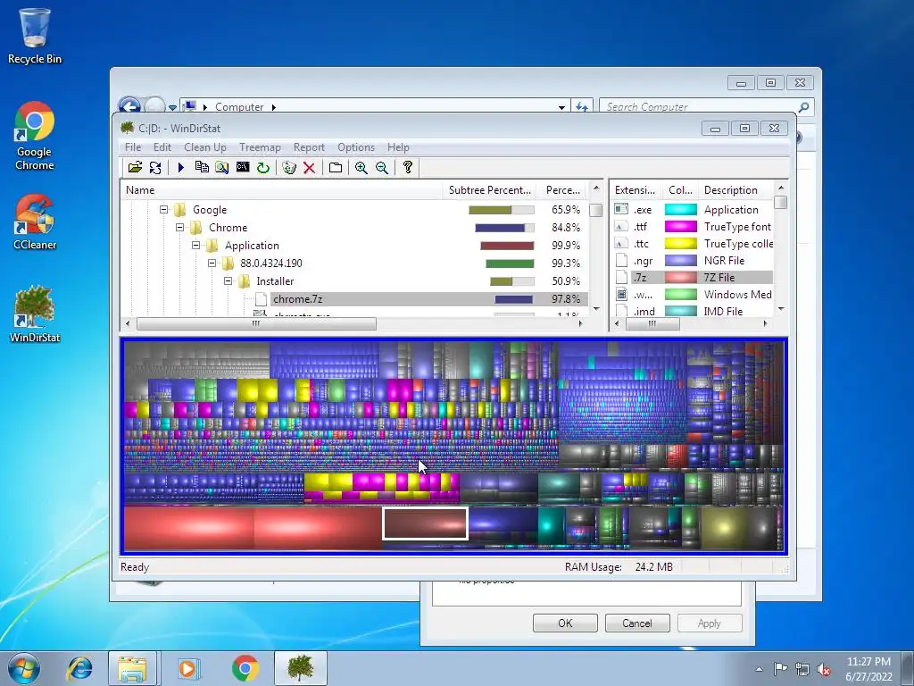Open the Clean Up menu
Viewport: 914px width, 686px height.
click(204, 147)
